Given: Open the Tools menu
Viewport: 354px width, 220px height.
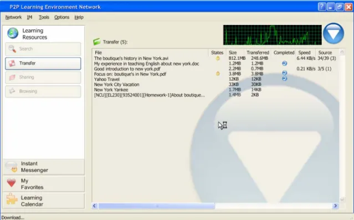Looking at the screenshot, I should tap(44, 17).
